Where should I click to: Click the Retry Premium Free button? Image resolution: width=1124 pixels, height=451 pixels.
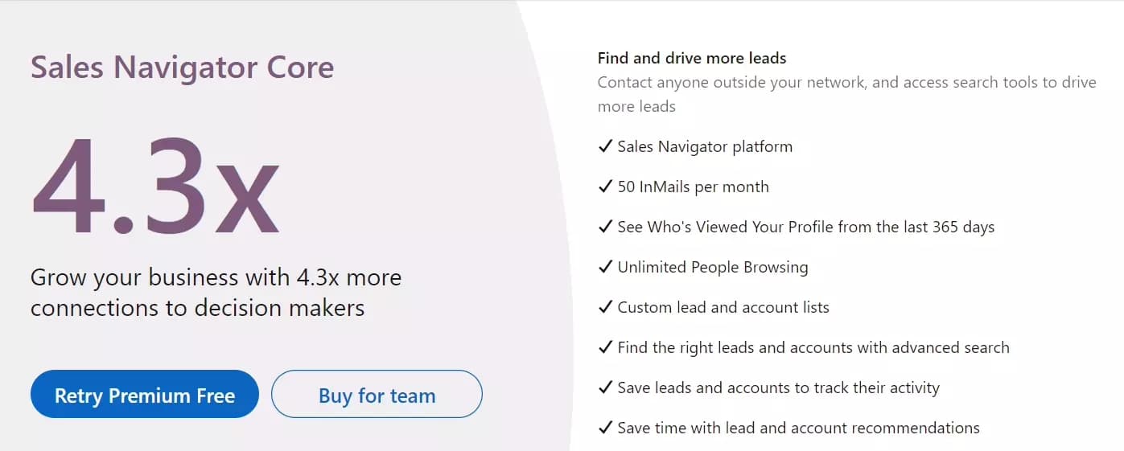[x=145, y=394]
